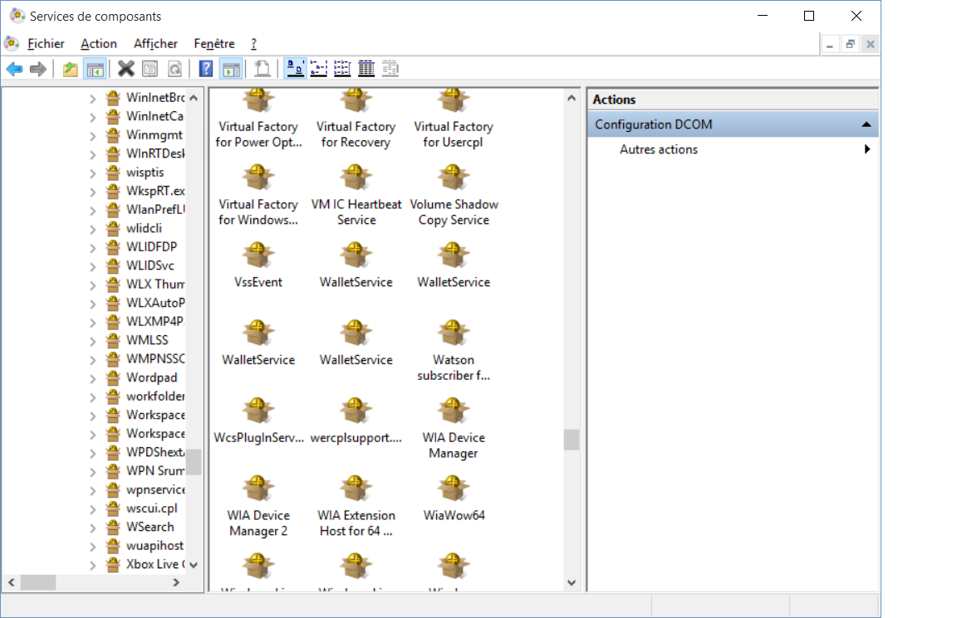Open the Afficher menu
The height and width of the screenshot is (618, 957).
(x=155, y=43)
